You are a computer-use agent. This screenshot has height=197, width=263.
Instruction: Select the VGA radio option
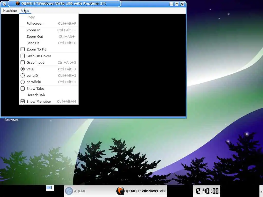point(23,69)
